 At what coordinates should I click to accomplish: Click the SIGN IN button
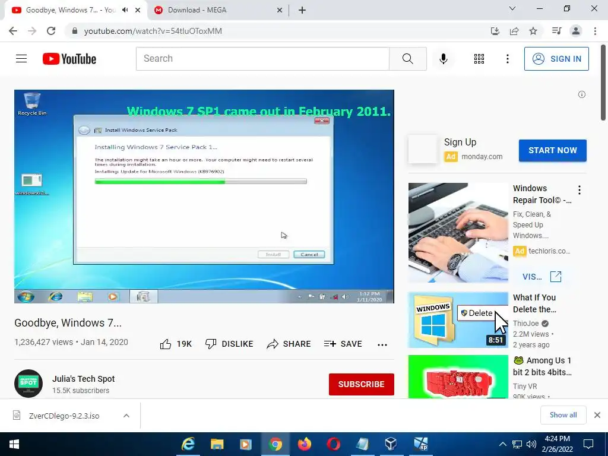point(556,59)
